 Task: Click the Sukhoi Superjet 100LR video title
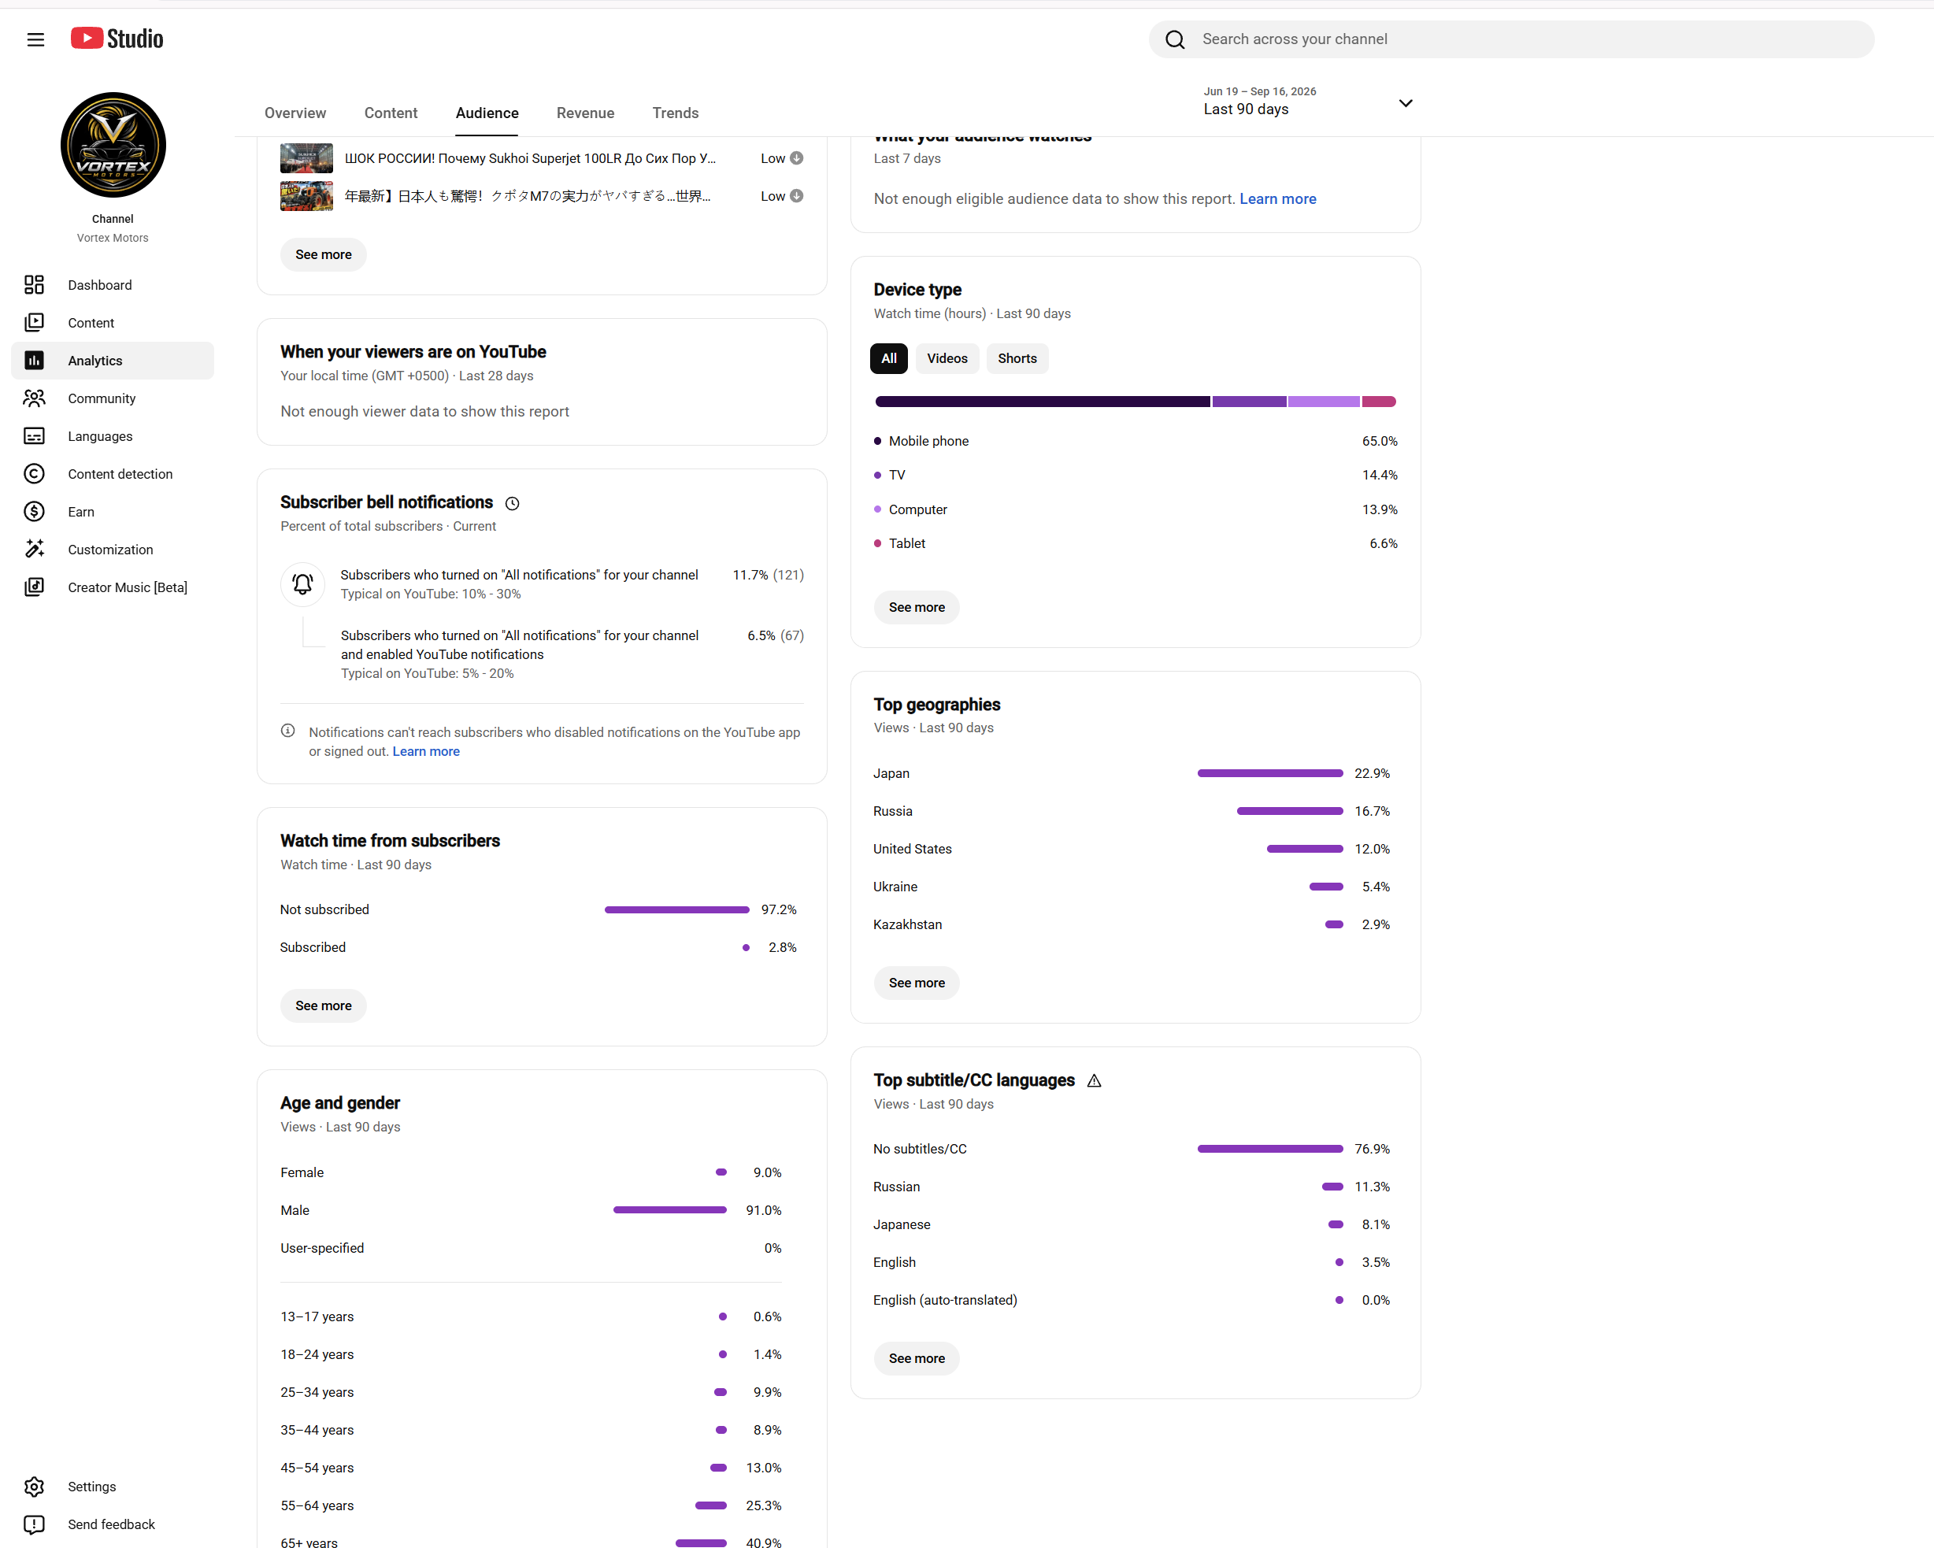pyautogui.click(x=530, y=157)
